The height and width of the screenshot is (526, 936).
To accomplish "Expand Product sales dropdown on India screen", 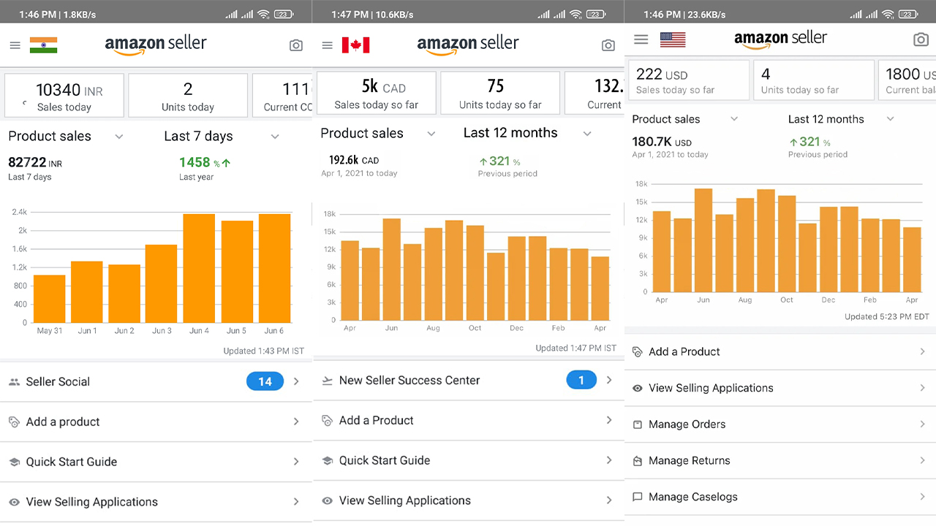I will coord(119,137).
